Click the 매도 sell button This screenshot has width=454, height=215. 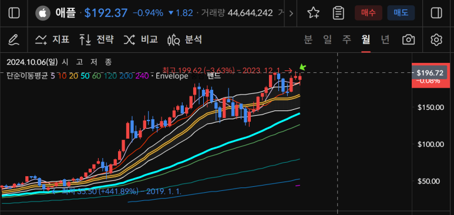point(401,13)
